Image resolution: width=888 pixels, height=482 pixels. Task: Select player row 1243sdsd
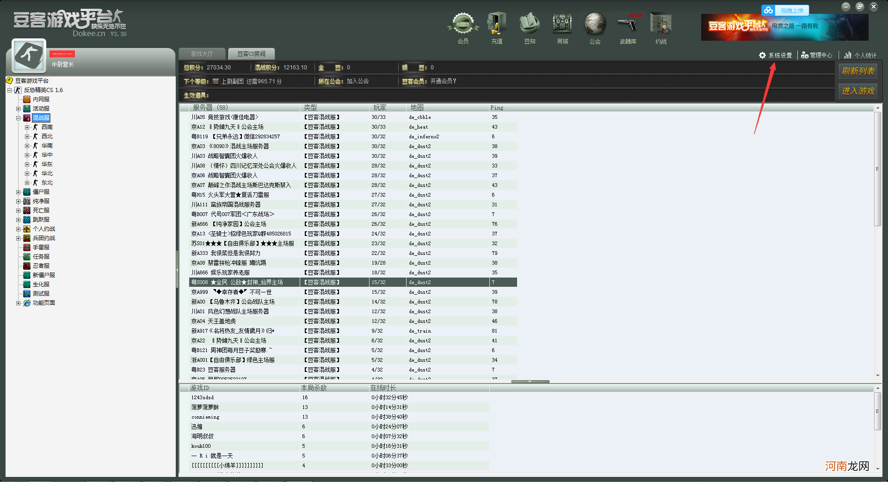click(339, 397)
